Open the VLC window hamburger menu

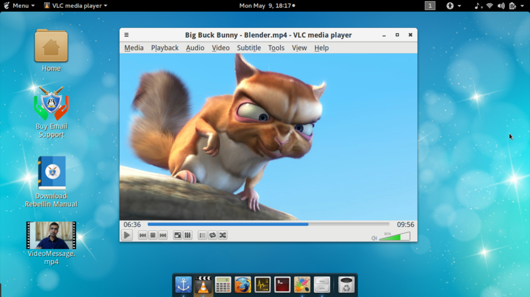(127, 34)
